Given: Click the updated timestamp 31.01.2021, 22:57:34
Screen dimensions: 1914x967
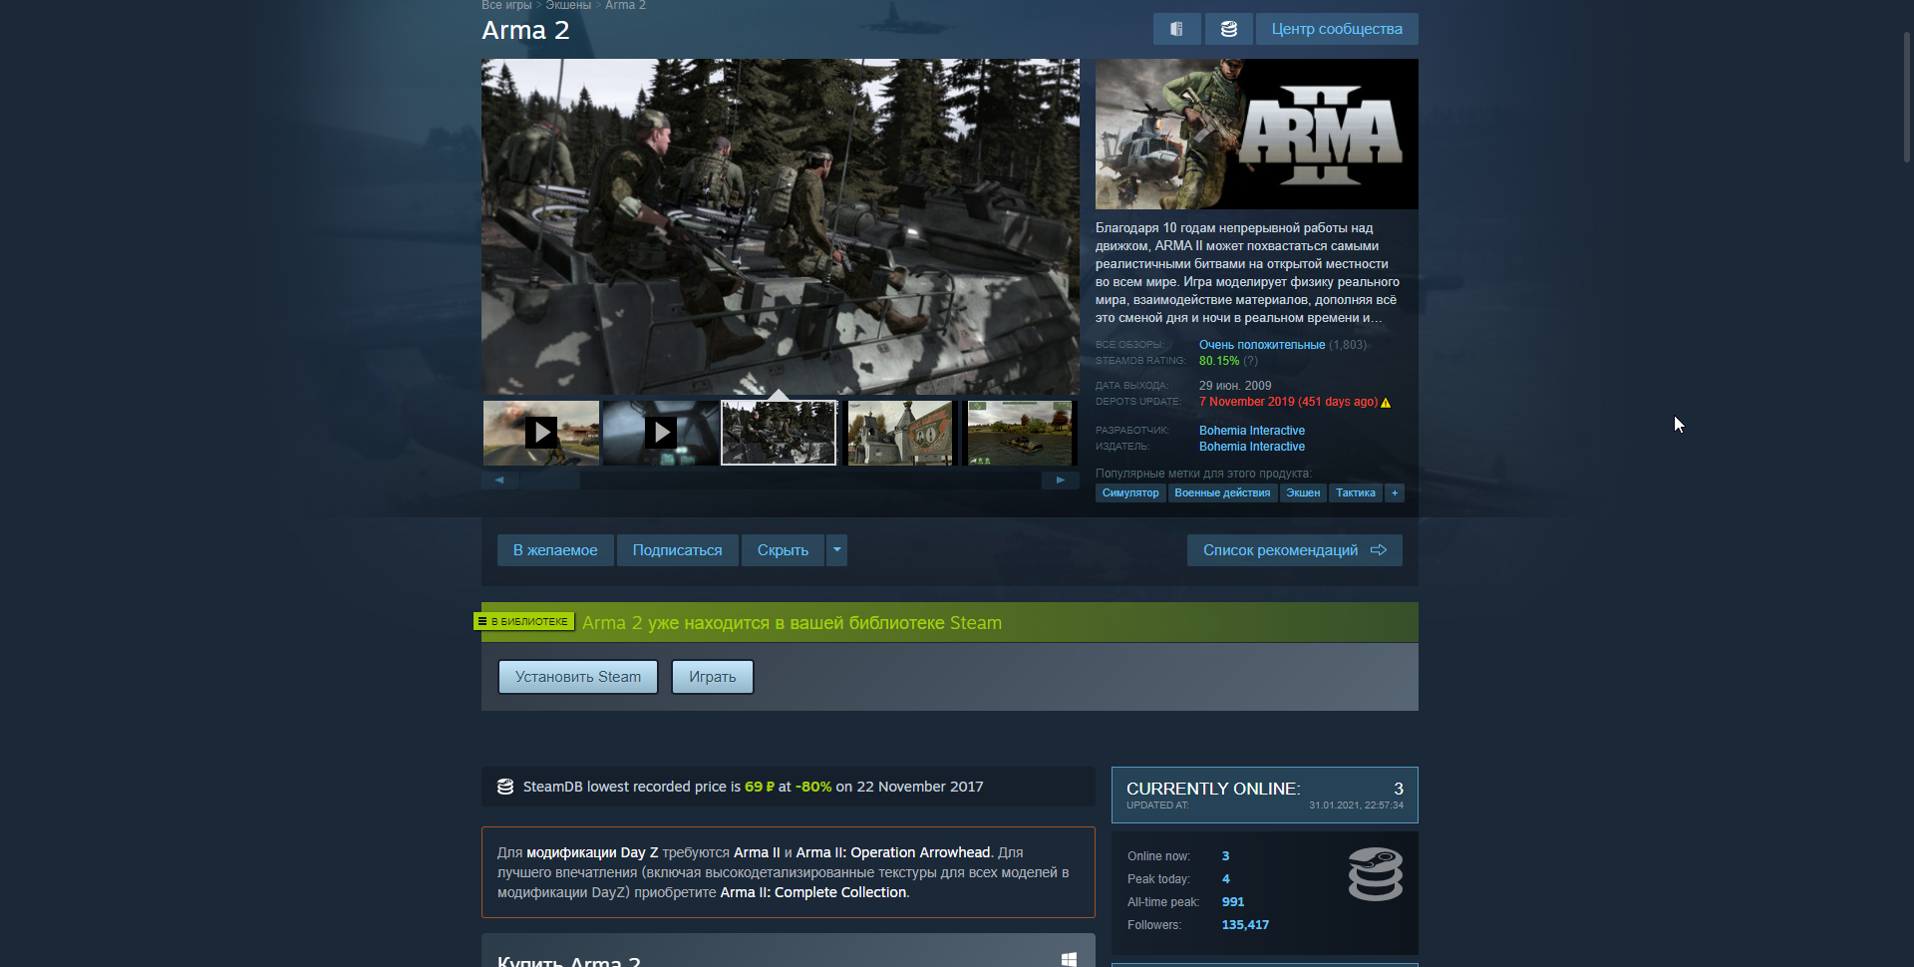Looking at the screenshot, I should (x=1356, y=806).
